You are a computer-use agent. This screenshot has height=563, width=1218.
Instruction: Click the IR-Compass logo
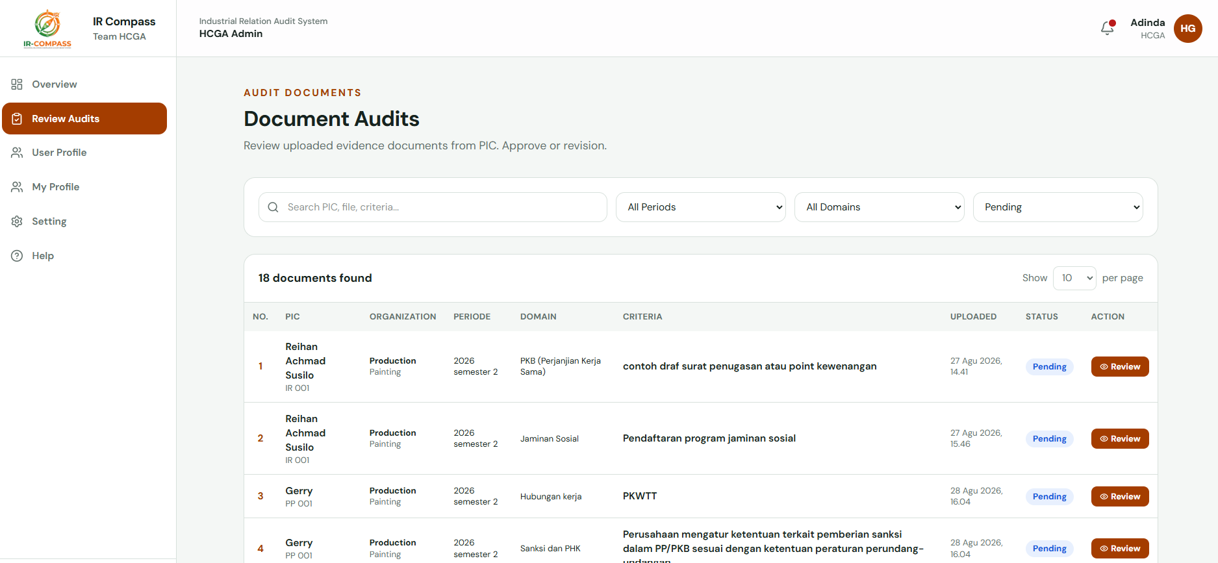(47, 29)
